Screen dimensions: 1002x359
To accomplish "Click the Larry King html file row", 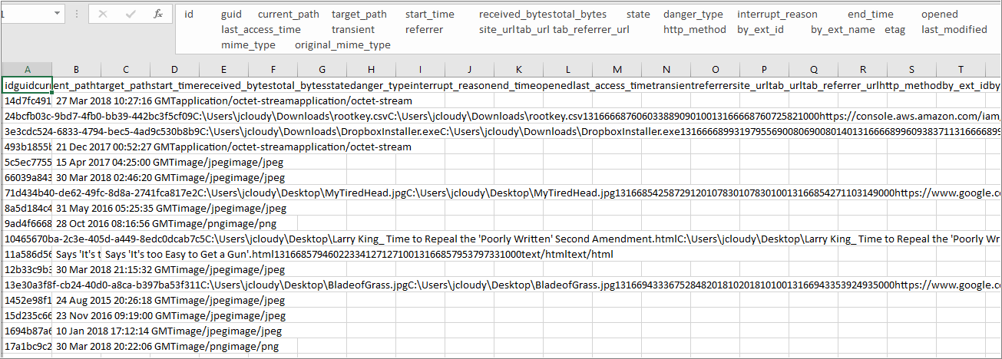I will point(28,239).
